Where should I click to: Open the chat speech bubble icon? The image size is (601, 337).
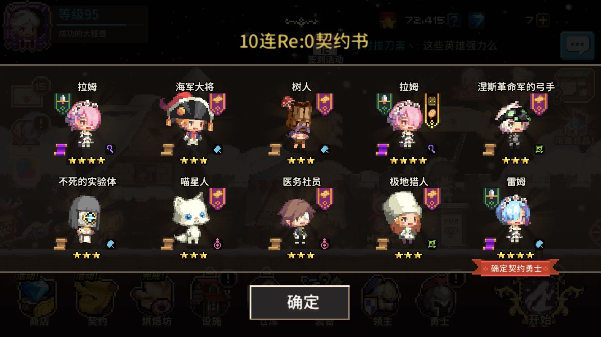point(577,45)
